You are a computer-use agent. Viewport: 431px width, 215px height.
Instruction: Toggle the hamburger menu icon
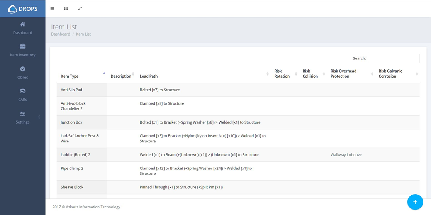53,8
